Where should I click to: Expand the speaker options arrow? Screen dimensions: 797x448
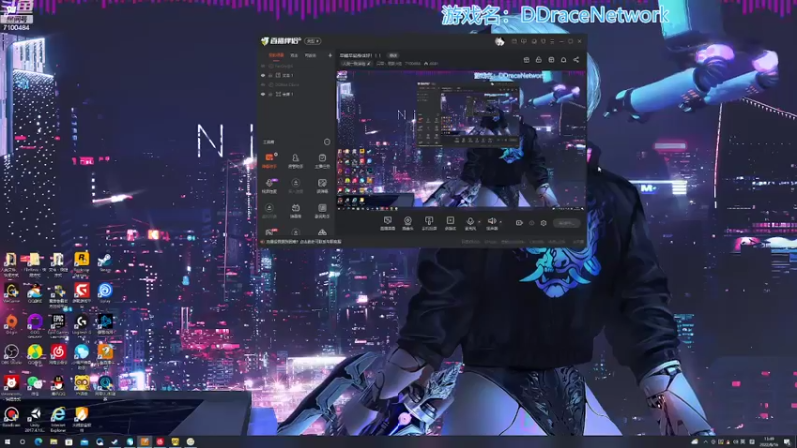[x=501, y=222]
